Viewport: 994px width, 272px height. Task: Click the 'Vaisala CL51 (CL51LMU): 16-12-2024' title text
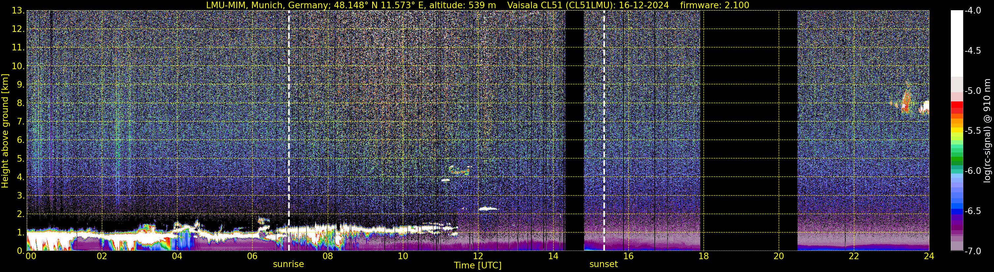click(588, 5)
